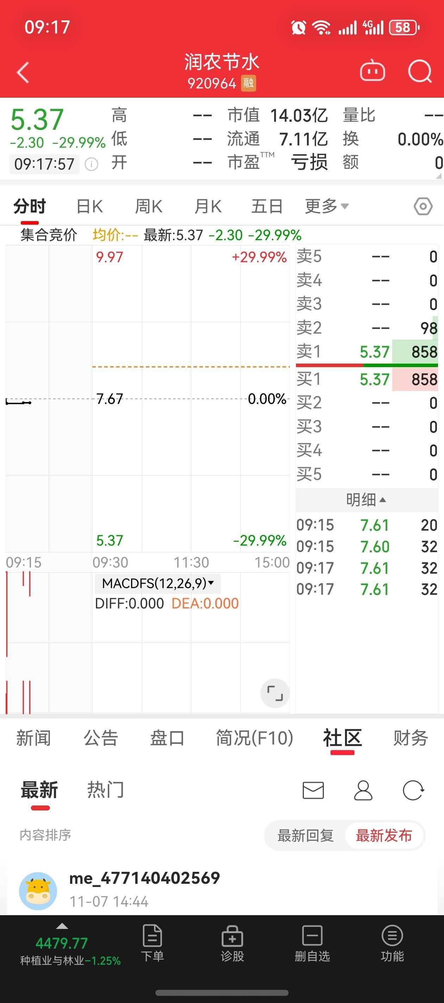The height and width of the screenshot is (1003, 444).
Task: Sort by 最新发布
Action: (384, 835)
